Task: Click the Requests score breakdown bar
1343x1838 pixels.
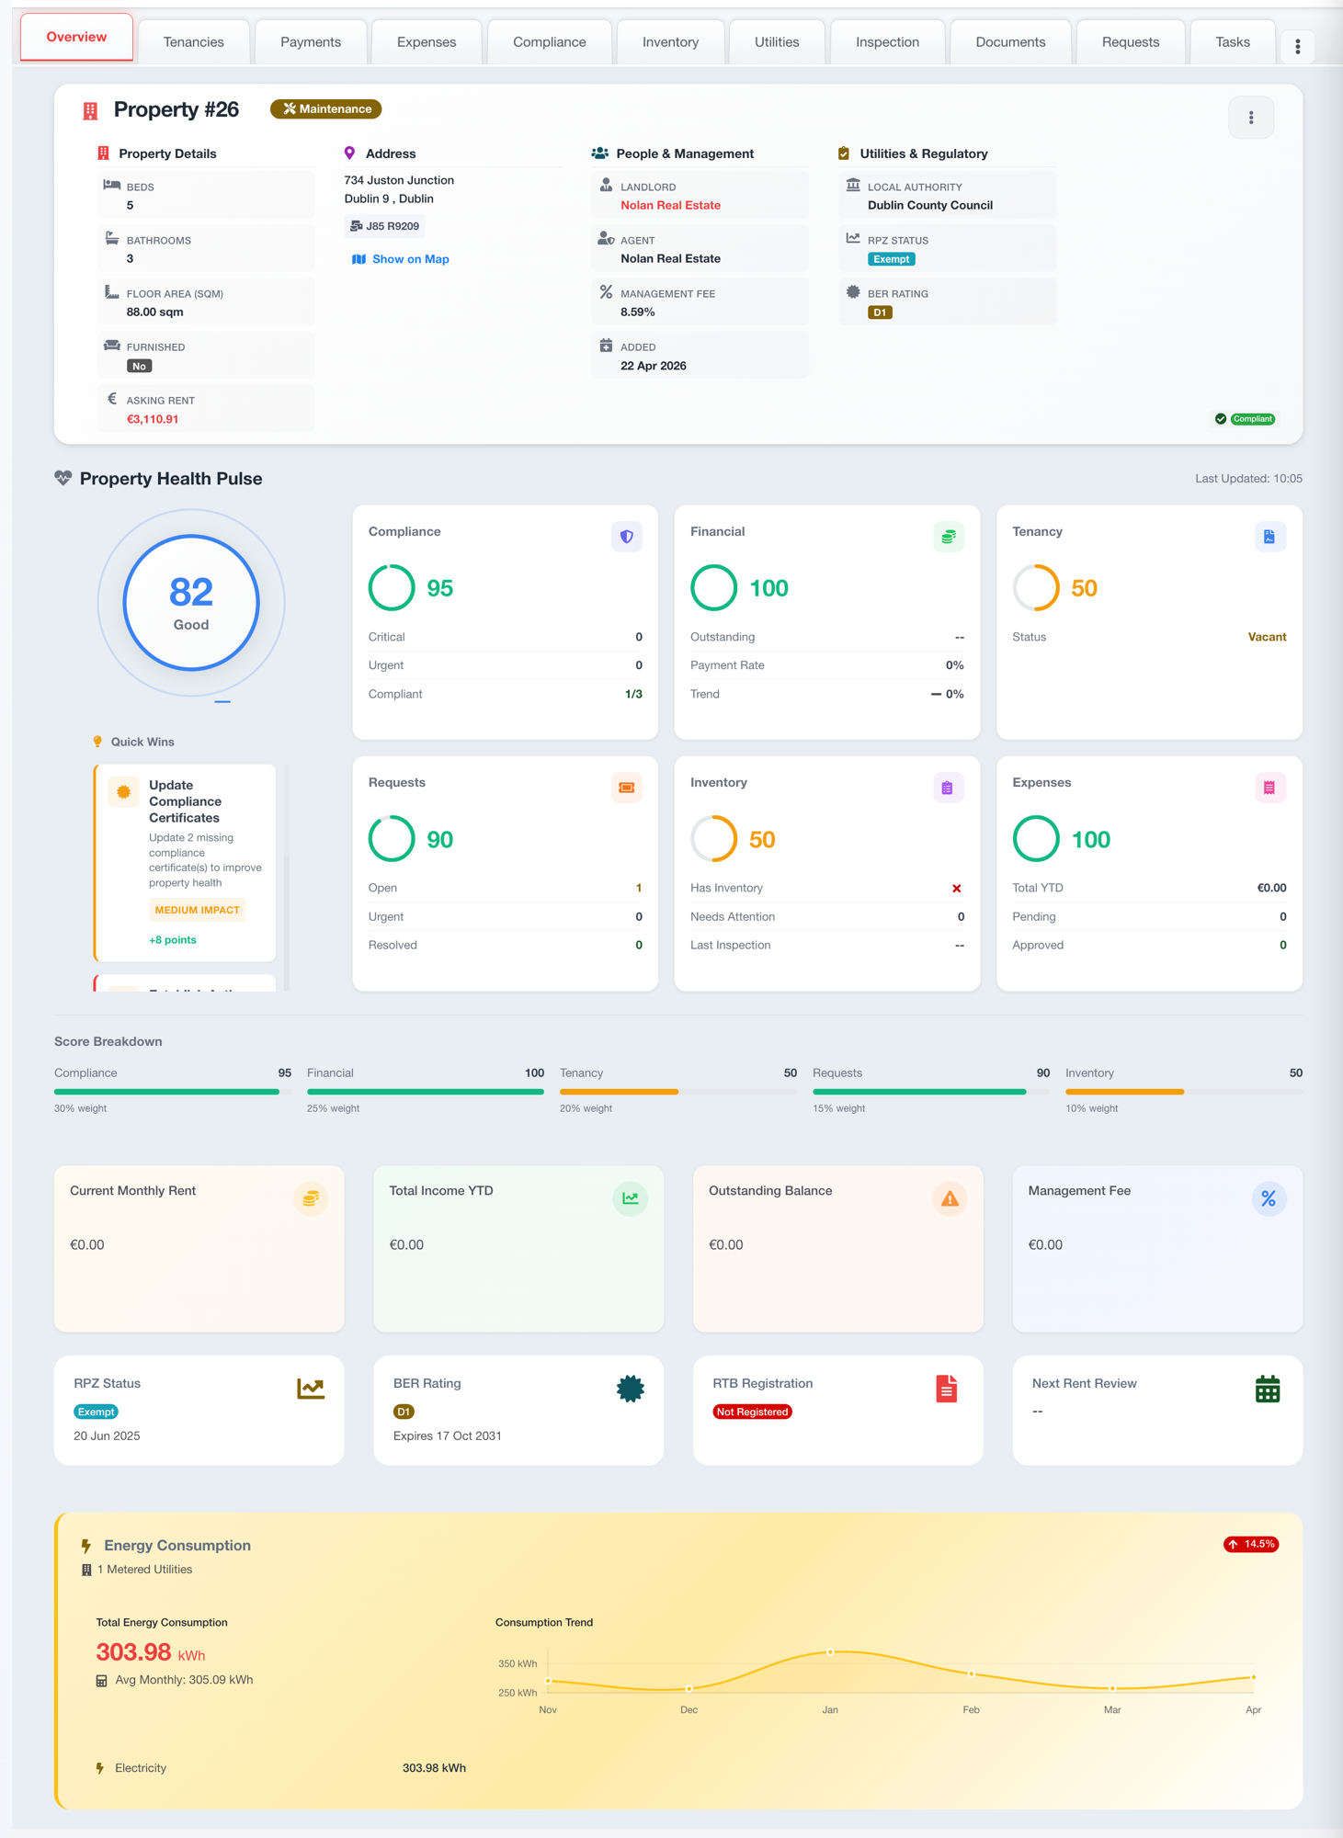Action: [931, 1092]
